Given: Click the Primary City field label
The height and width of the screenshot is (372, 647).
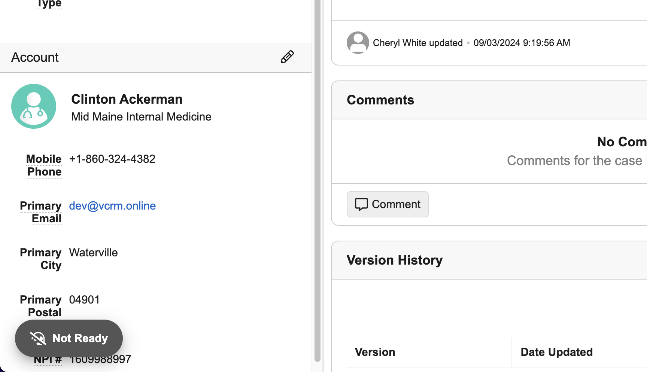Looking at the screenshot, I should pyautogui.click(x=41, y=259).
